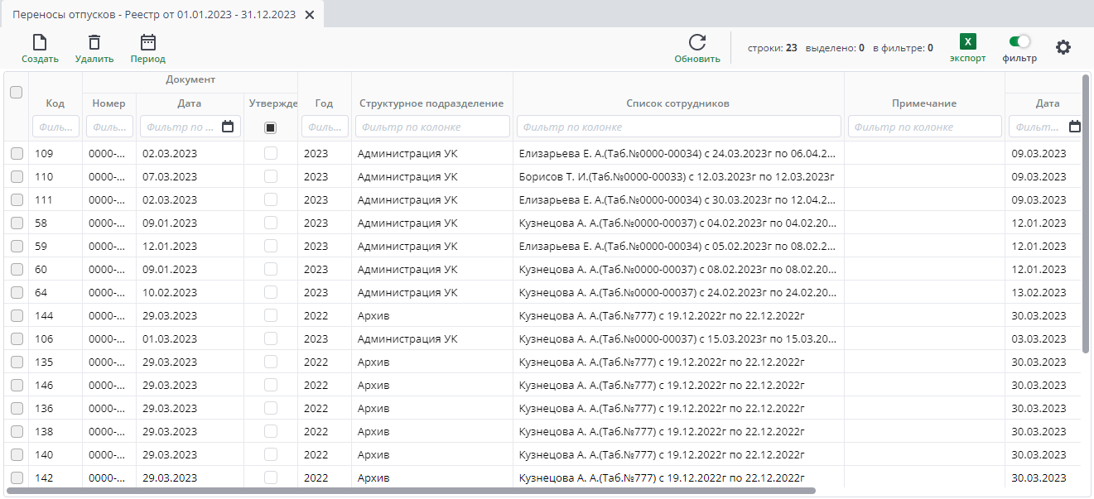Click the Обновить refresh icon
This screenshot has width=1094, height=499.
click(x=697, y=43)
